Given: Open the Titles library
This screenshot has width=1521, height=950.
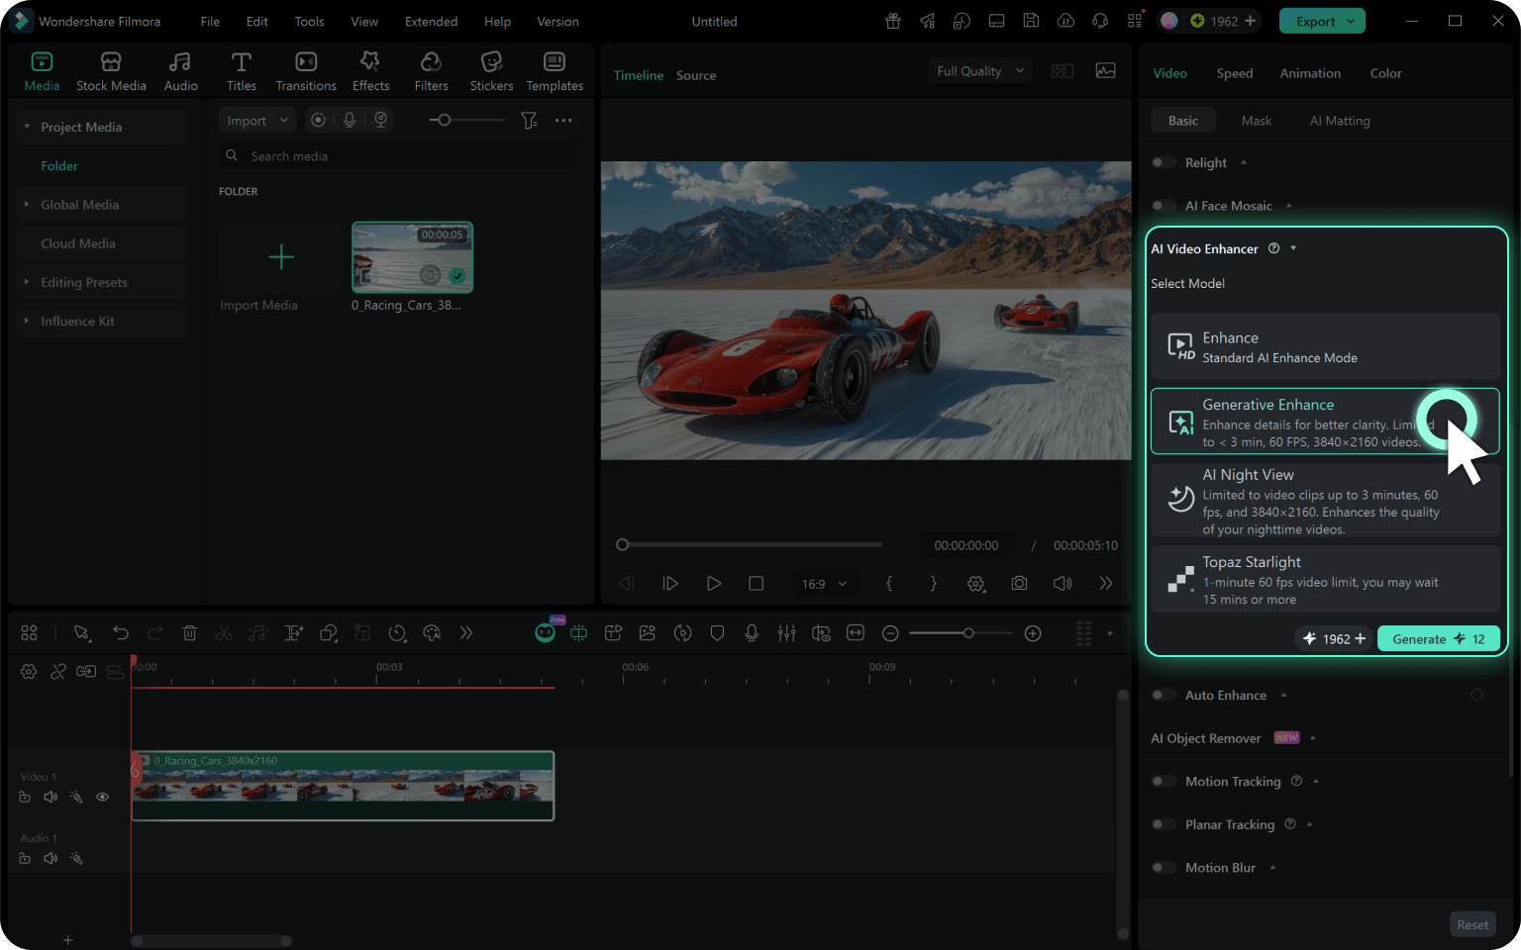Looking at the screenshot, I should pos(241,72).
